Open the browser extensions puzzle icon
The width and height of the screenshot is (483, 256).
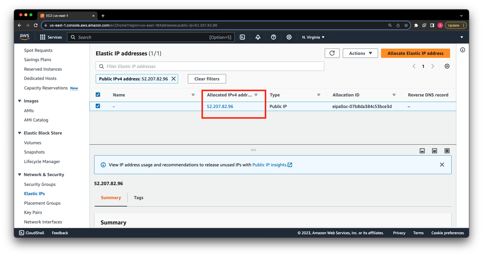tap(416, 25)
